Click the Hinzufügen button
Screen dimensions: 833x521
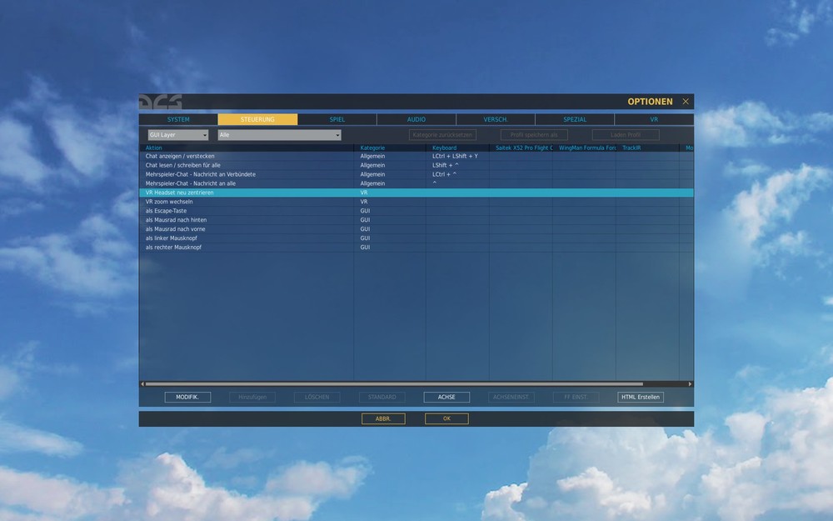252,397
